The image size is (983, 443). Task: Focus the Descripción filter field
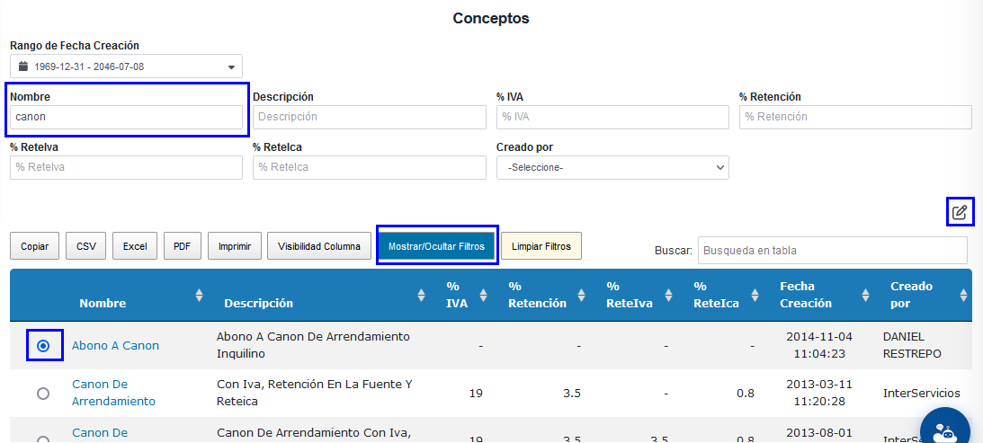pos(370,117)
